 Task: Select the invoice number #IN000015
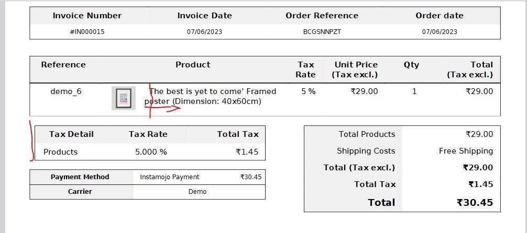pyautogui.click(x=87, y=32)
